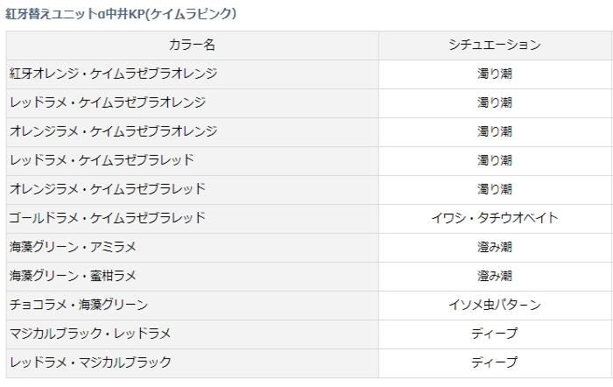The height and width of the screenshot is (387, 613).
Task: Click 澄み潮 in the 海藻グリーン・アミラメ row
Action: coord(494,247)
